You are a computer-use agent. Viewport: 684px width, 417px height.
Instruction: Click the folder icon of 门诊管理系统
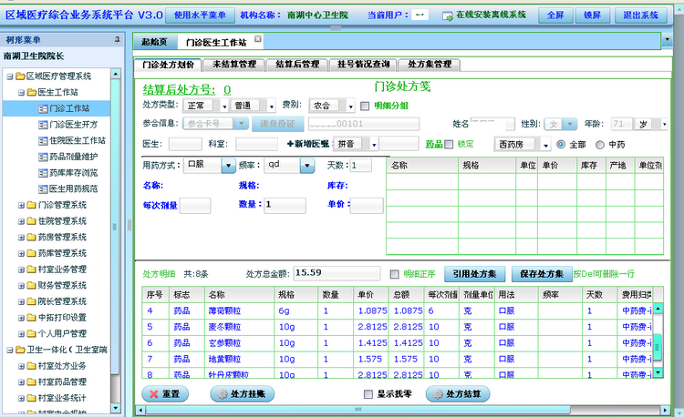coord(31,205)
